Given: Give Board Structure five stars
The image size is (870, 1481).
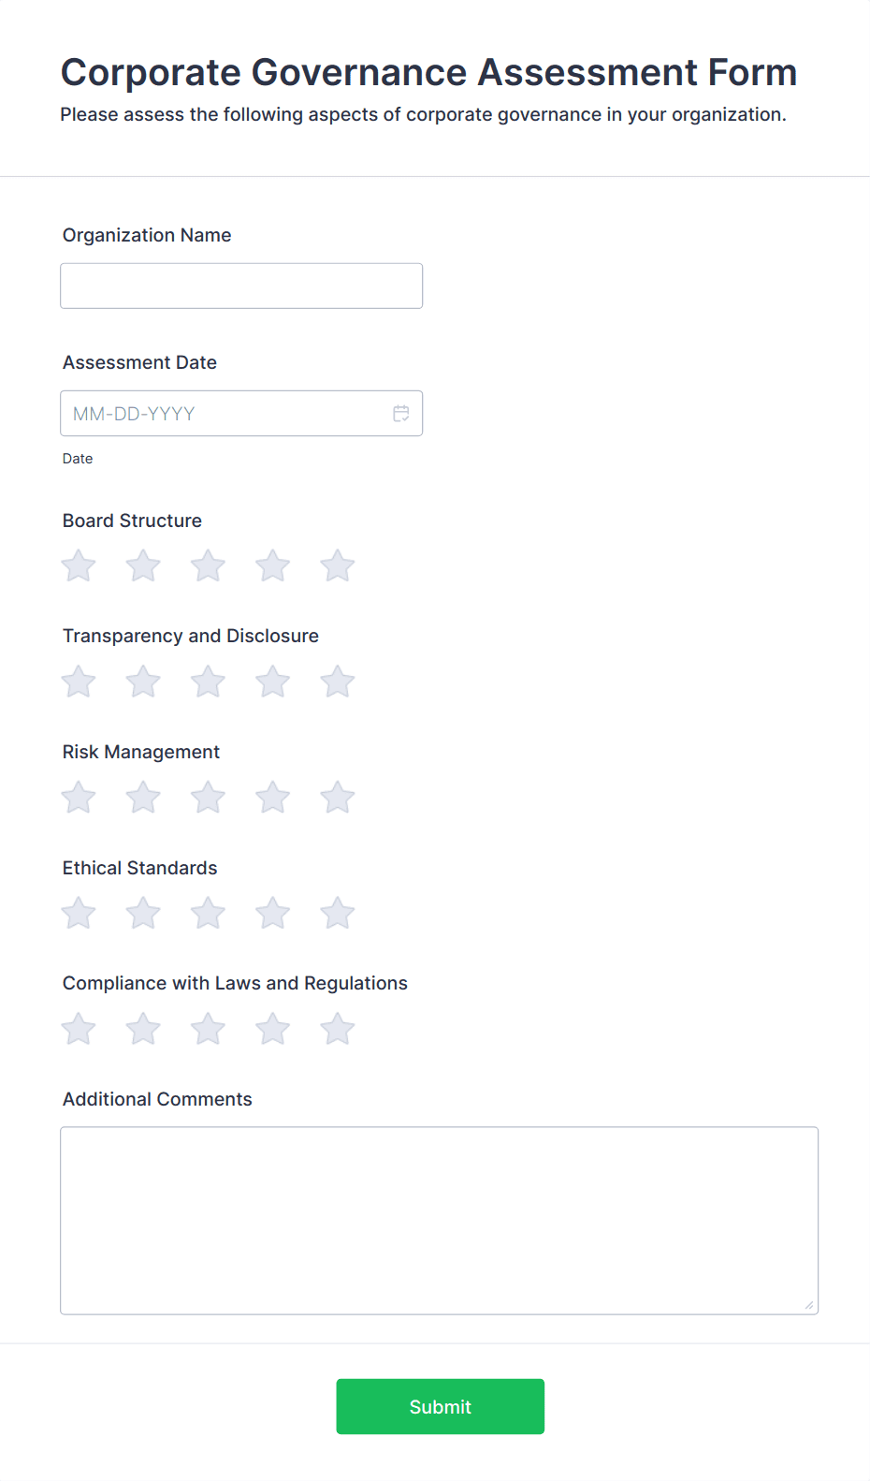Looking at the screenshot, I should pyautogui.click(x=337, y=566).
